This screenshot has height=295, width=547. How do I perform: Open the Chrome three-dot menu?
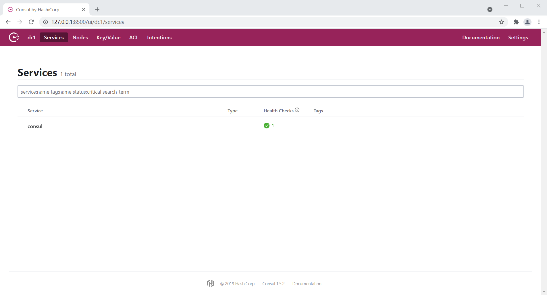(x=539, y=22)
